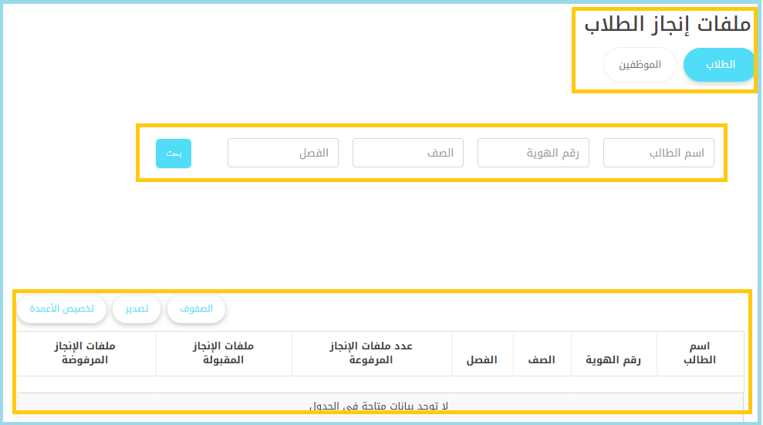Sort by اسم الطالب column header
The width and height of the screenshot is (763, 425).
pyautogui.click(x=700, y=353)
